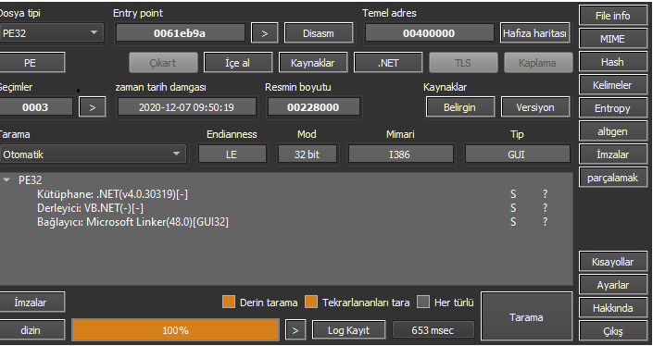Screen dimensions: 653x346
Task: Open the Hakkında about button
Action: click(x=612, y=308)
